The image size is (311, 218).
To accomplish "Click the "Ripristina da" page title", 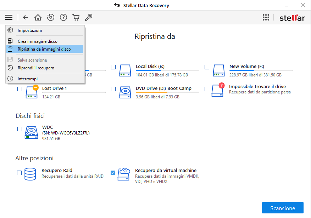I will pos(155,36).
